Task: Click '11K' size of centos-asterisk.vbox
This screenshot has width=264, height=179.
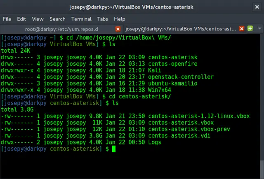Action: click(97, 123)
